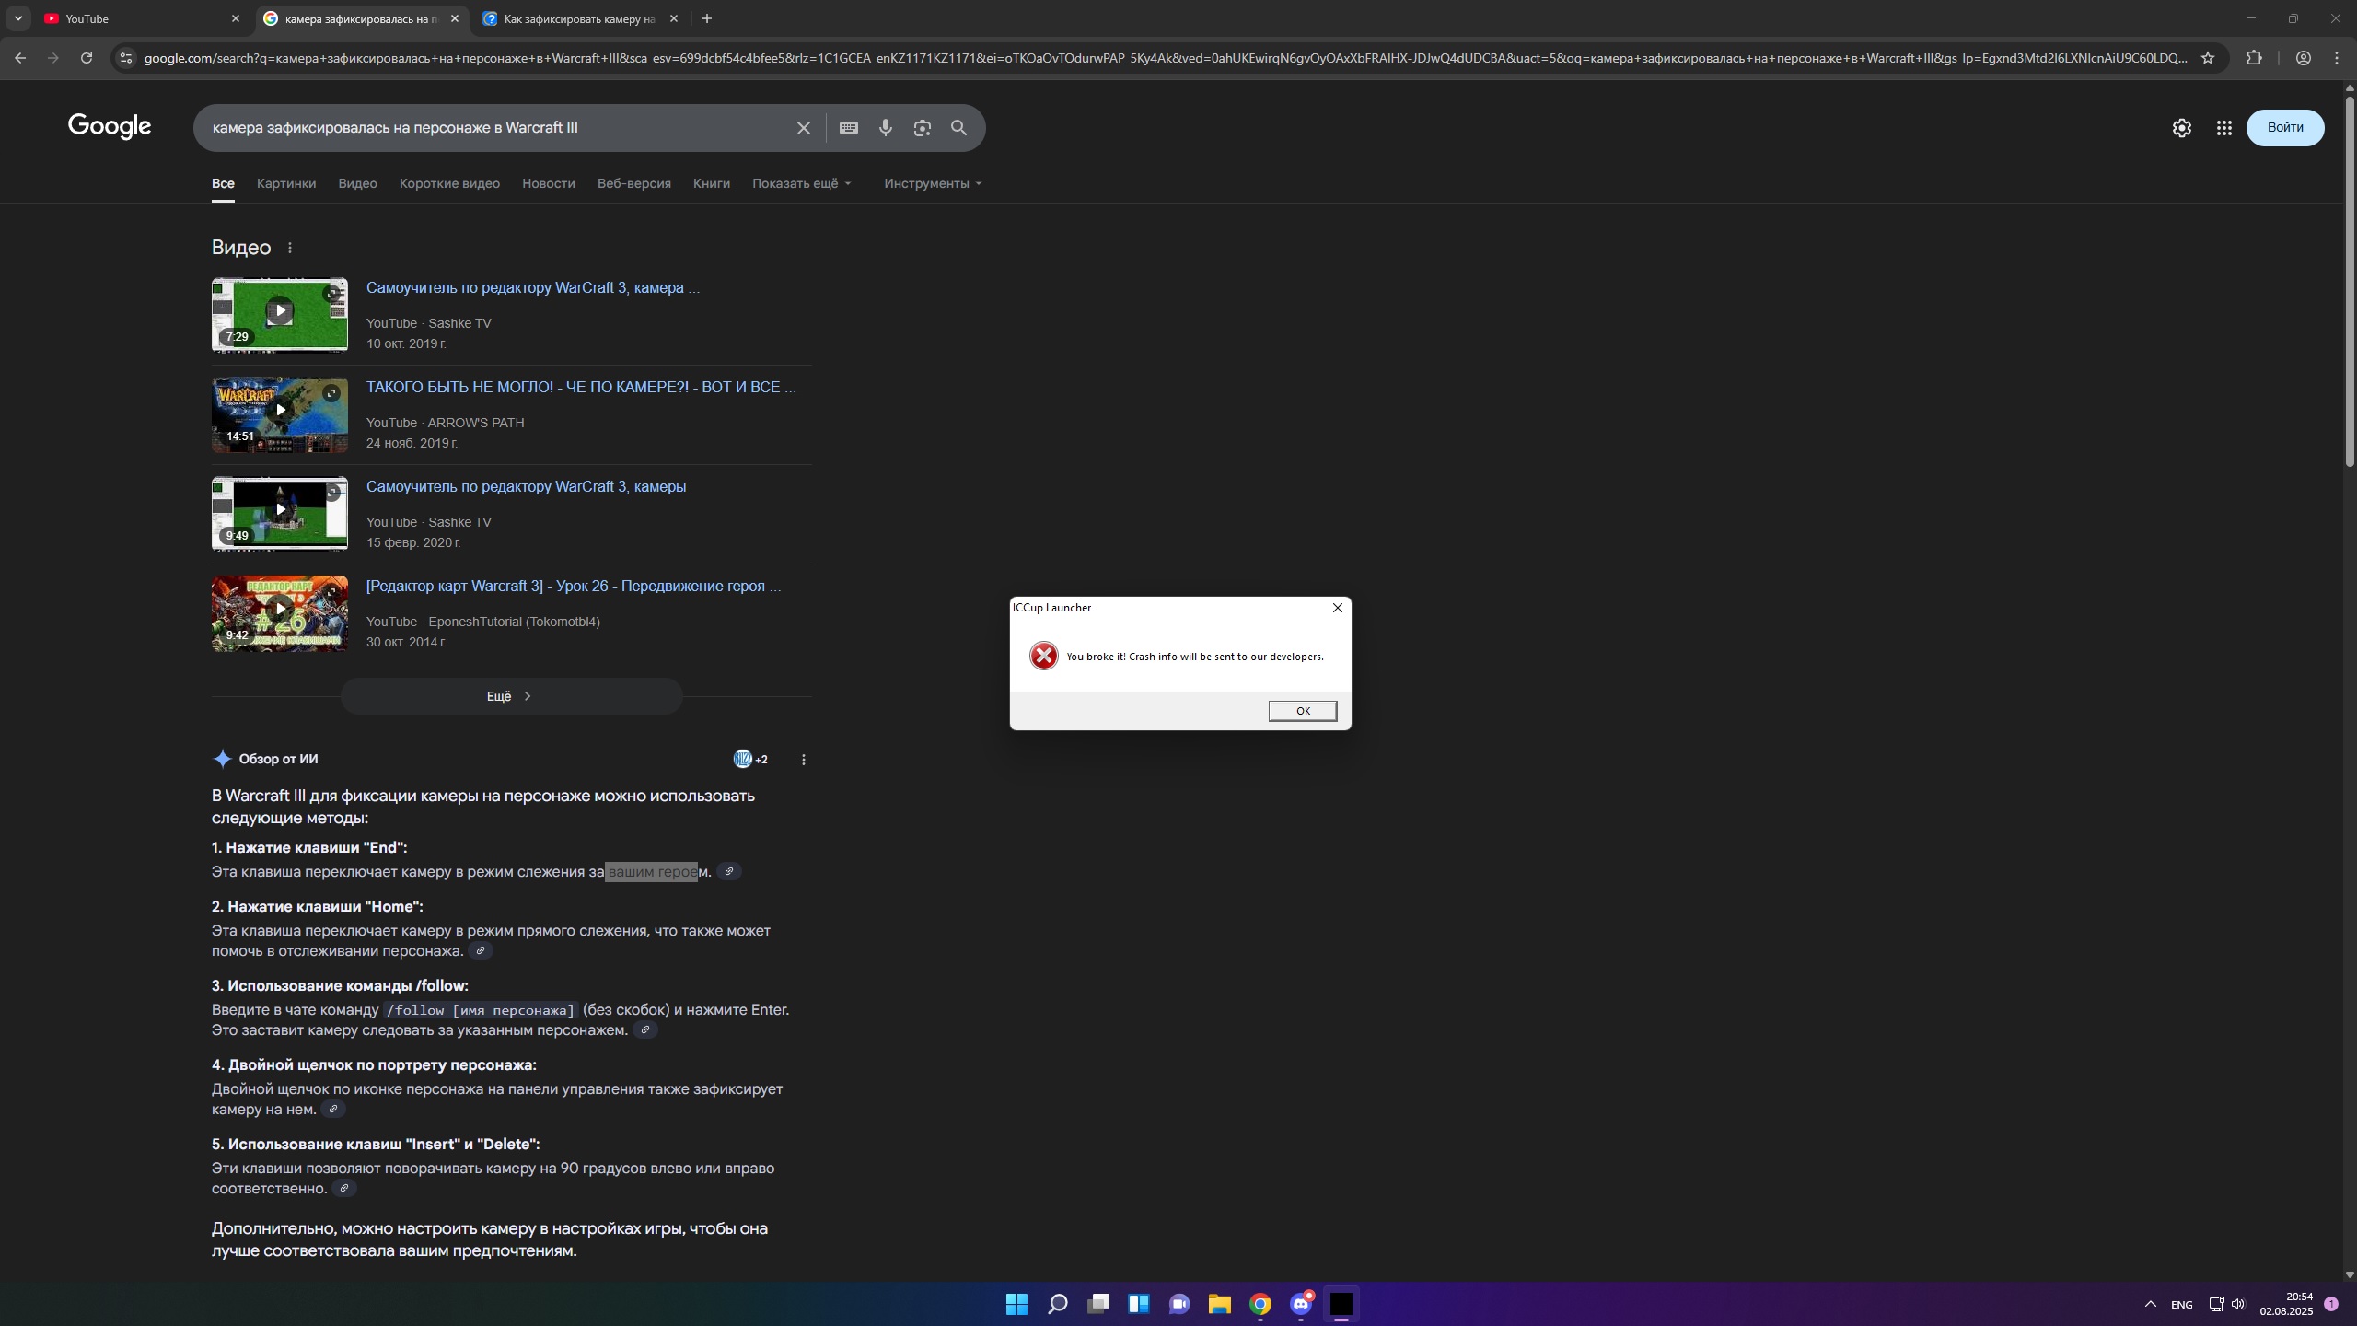Expand more videos with Ещё button
Image resolution: width=2357 pixels, height=1326 pixels.
pos(511,696)
